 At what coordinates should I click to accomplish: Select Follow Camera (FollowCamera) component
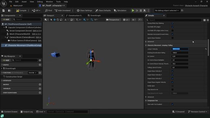click(x=24, y=41)
